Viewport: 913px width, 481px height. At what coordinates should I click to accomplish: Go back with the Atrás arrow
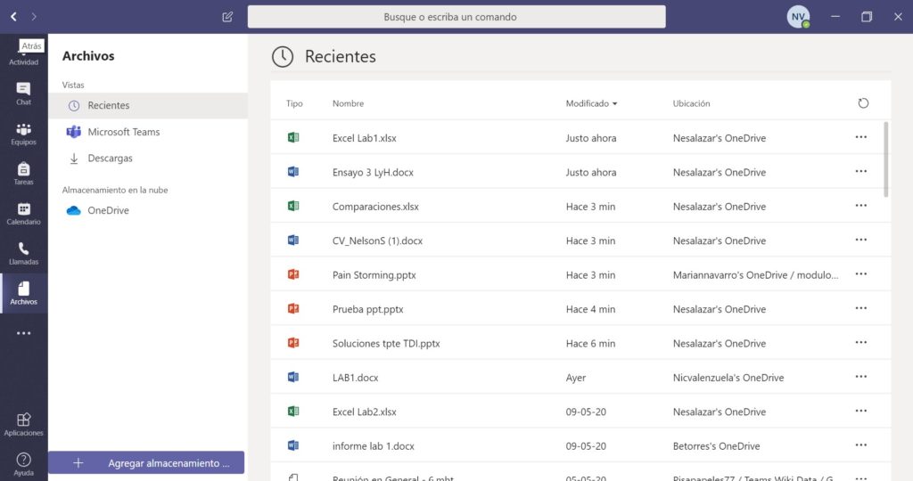pos(13,17)
